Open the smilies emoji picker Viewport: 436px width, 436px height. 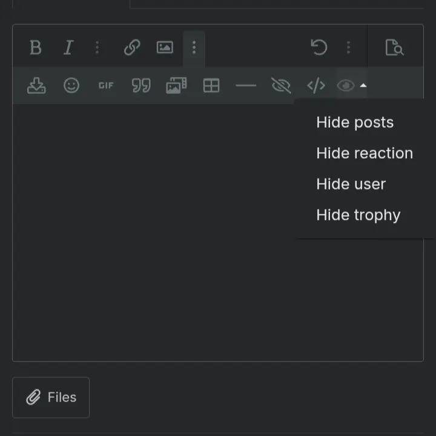71,85
